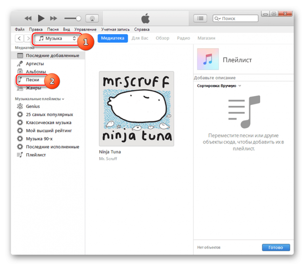This screenshot has width=305, height=266.
Task: Click the gear icon beside Музыка 90-х
Action: pos(20,139)
